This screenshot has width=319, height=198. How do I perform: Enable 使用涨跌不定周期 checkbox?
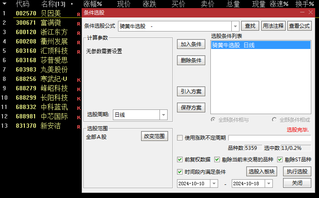coord(180,138)
